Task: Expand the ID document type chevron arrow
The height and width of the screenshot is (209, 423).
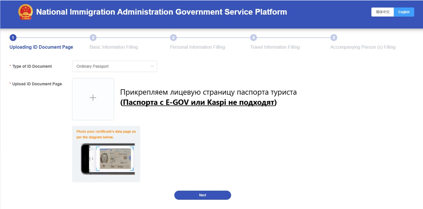Action: click(152, 66)
